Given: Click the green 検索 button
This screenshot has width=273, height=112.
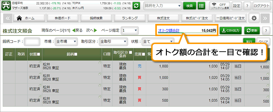Looking at the screenshot, I should point(190,6).
